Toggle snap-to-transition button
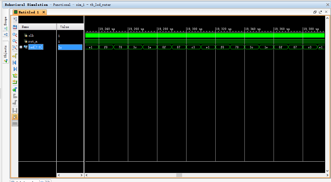This screenshot has width=331, height=182. coord(15,117)
